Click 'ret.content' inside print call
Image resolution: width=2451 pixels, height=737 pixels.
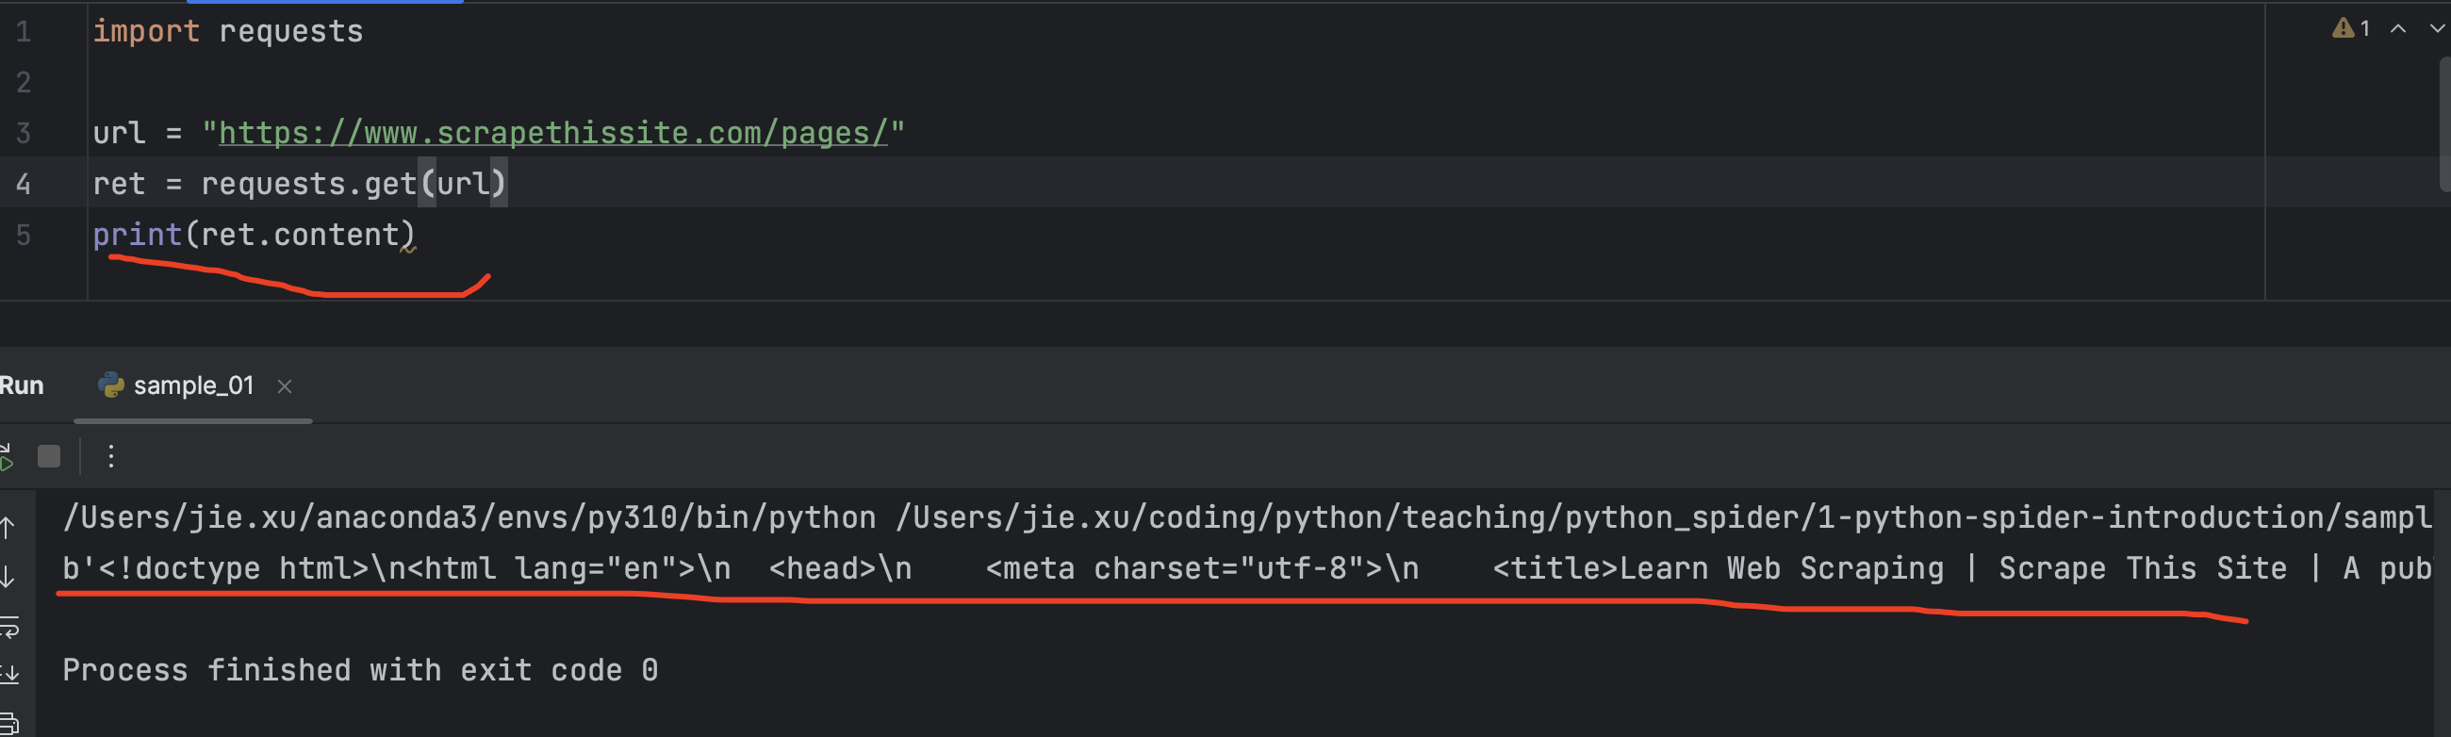300,234
